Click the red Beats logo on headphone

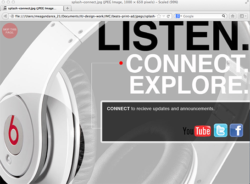14,131
